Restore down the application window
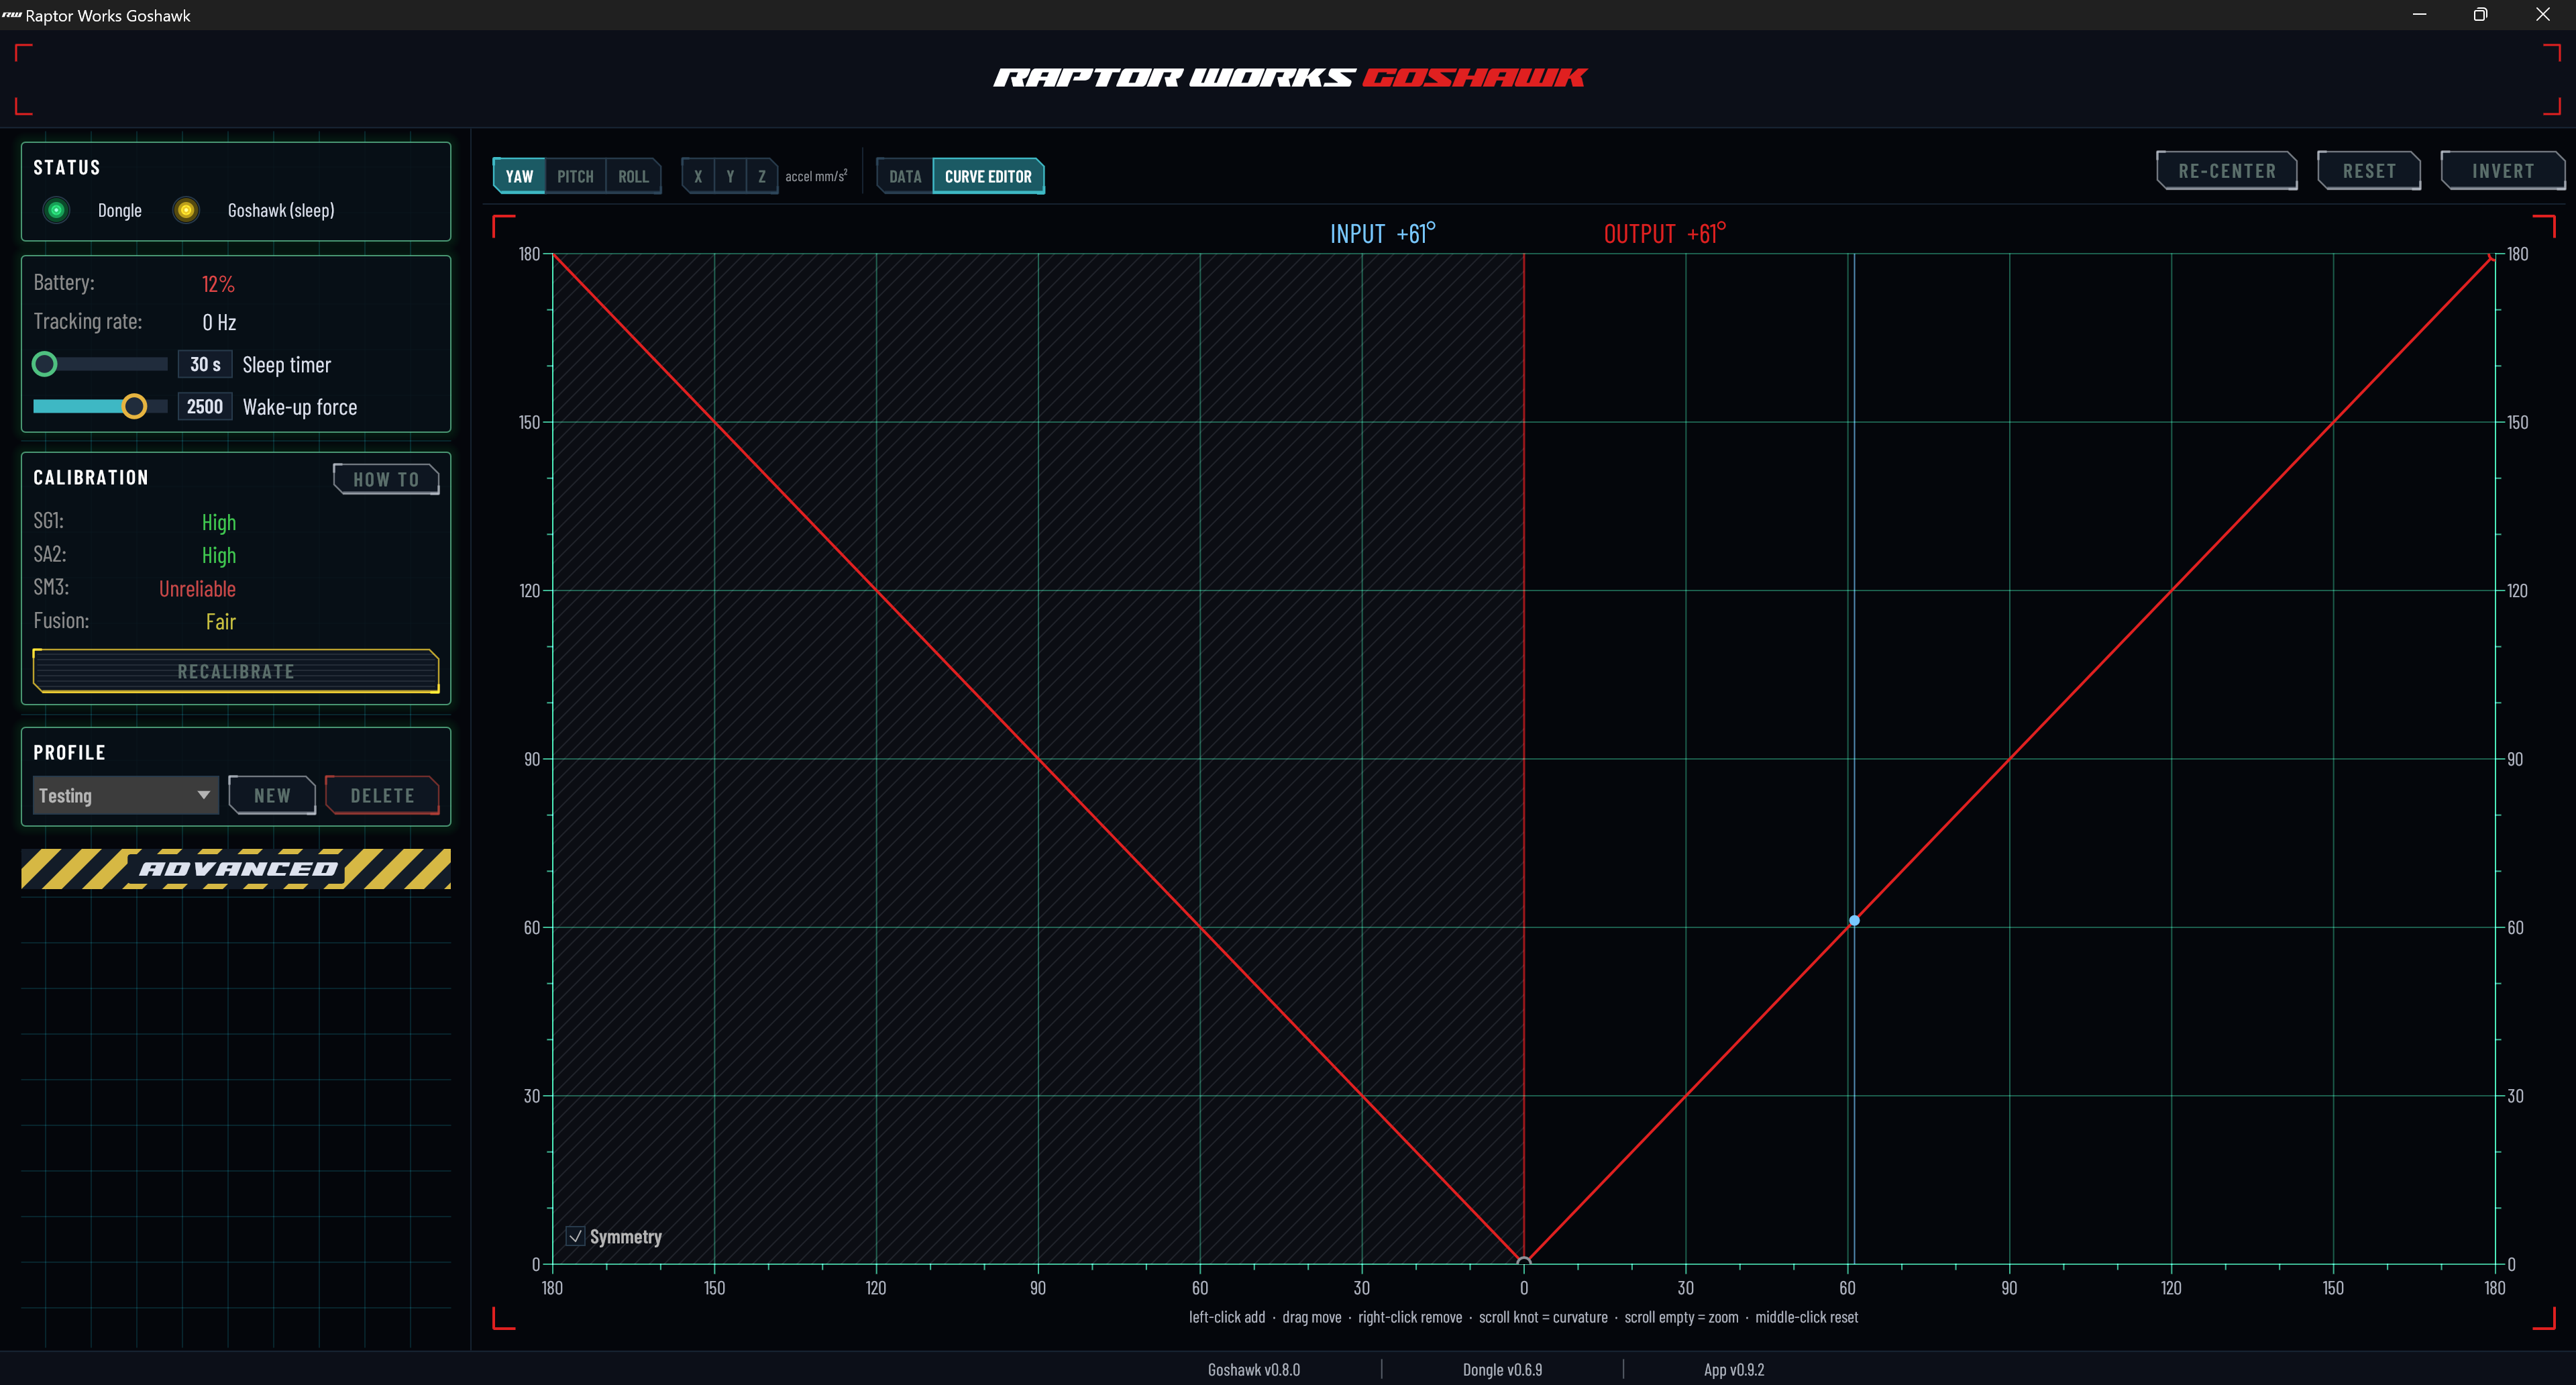 tap(2481, 15)
